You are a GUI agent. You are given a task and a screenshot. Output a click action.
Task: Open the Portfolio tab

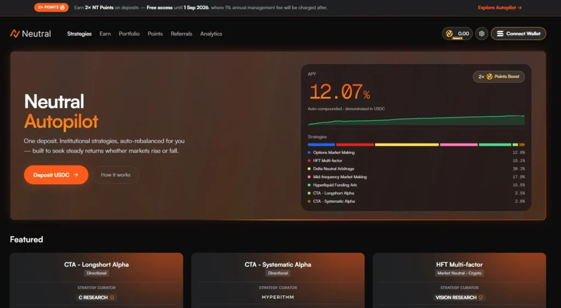[x=129, y=33]
